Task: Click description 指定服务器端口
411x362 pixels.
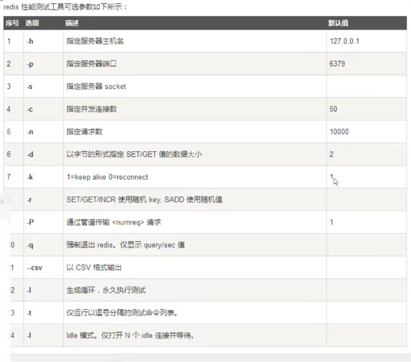Action: [91, 64]
